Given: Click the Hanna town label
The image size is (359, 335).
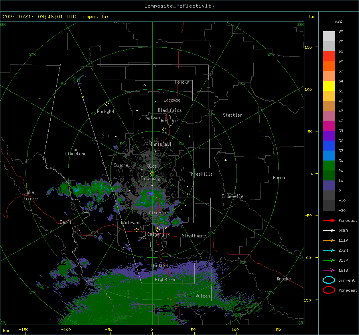Looking at the screenshot, I should pyautogui.click(x=279, y=178).
